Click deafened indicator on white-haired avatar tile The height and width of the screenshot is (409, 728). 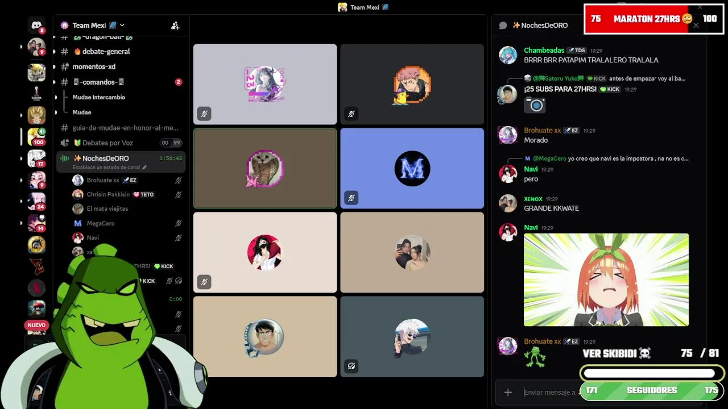coord(351,366)
